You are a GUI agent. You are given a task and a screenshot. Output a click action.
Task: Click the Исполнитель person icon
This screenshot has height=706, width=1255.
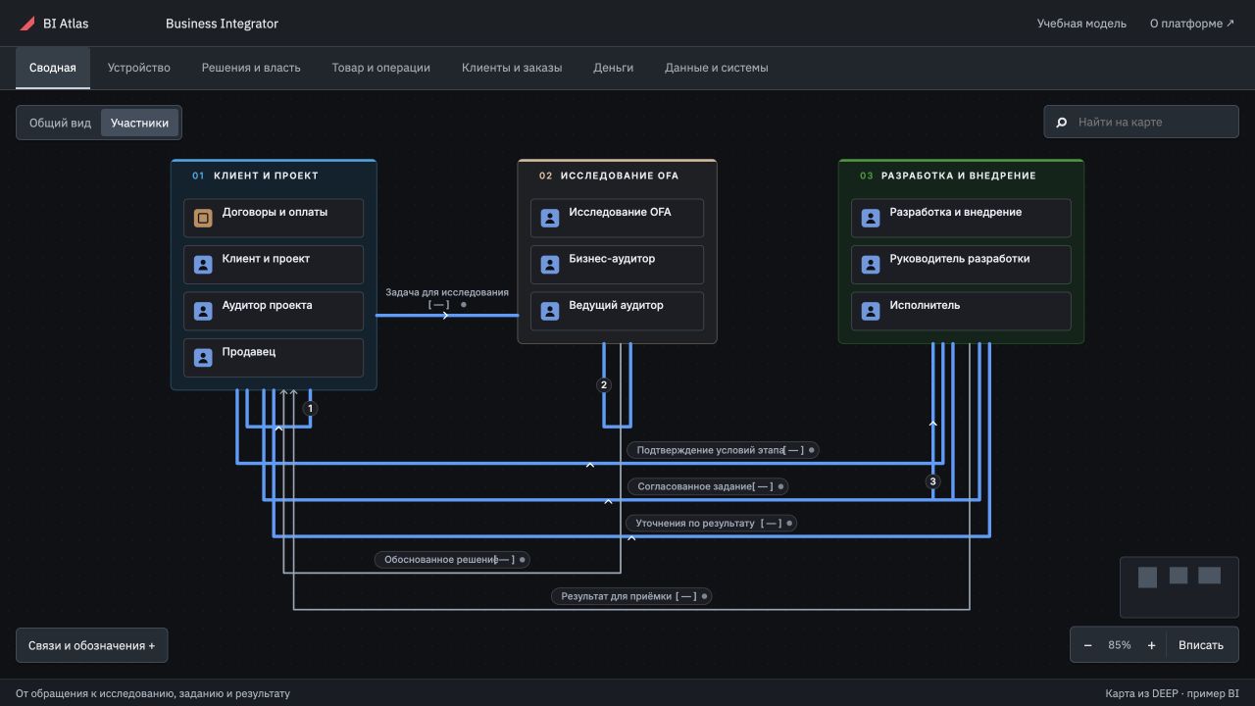(871, 311)
